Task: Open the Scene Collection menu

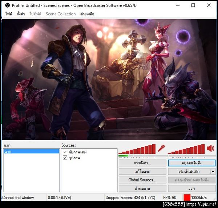Action: pos(61,14)
